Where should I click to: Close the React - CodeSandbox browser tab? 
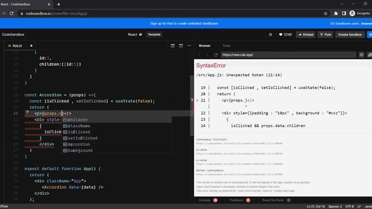49,4
